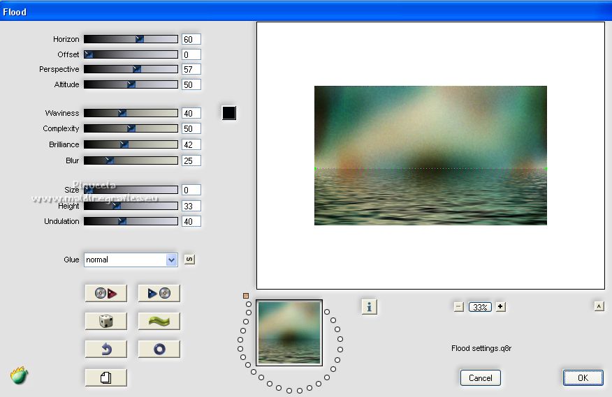Click the Size value field showing 0
The image size is (612, 397).
click(191, 190)
